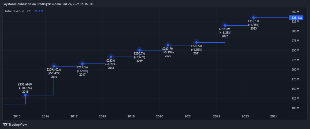
Task: Click the £335.1M (+6.45%) data label
Action: [253, 23]
